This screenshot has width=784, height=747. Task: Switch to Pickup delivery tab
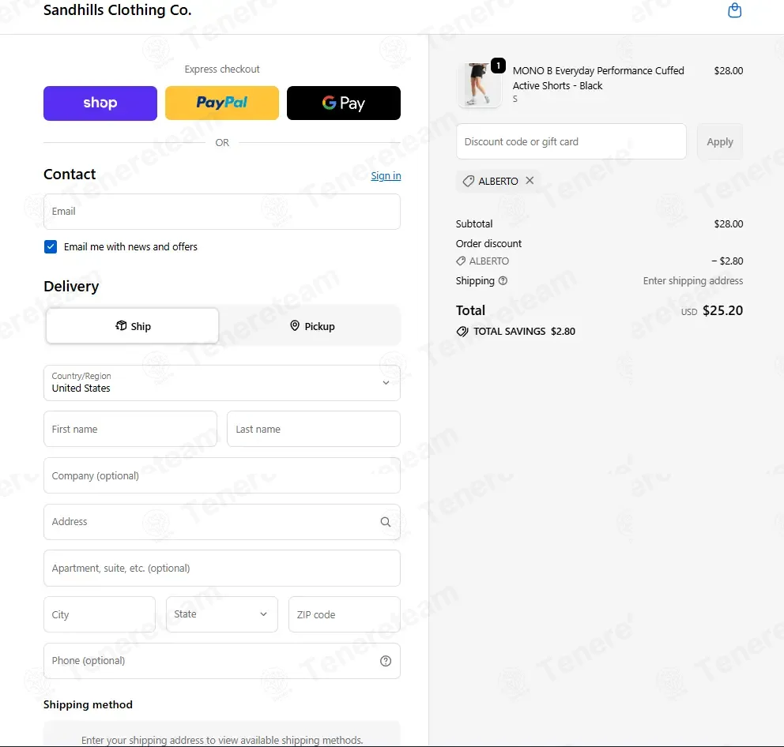[312, 326]
